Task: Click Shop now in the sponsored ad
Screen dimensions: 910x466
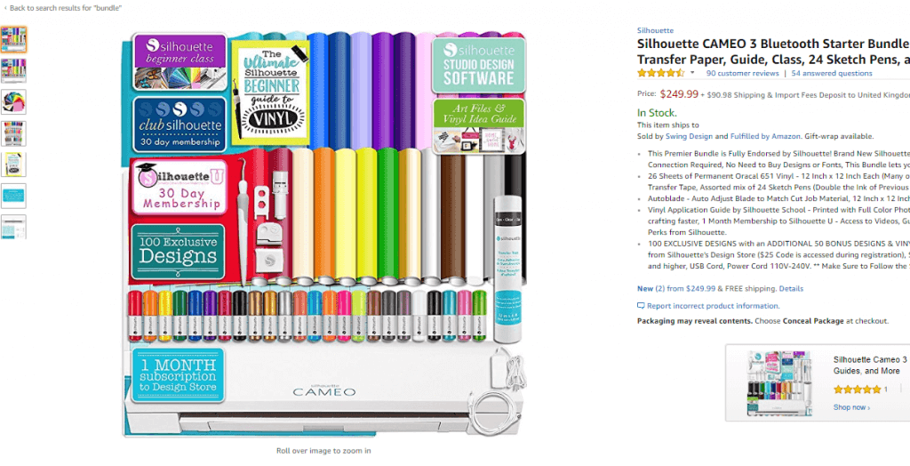Action: [851, 407]
